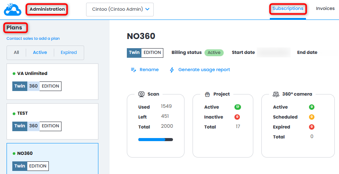Image resolution: width=339 pixels, height=174 pixels.
Task: Click the red Expired 360° camera badge
Action: tap(312, 127)
